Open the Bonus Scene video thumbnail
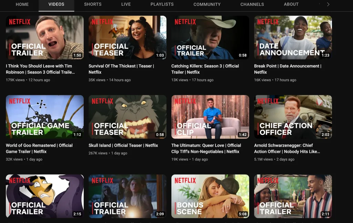The image size is (353, 223). click(210, 196)
